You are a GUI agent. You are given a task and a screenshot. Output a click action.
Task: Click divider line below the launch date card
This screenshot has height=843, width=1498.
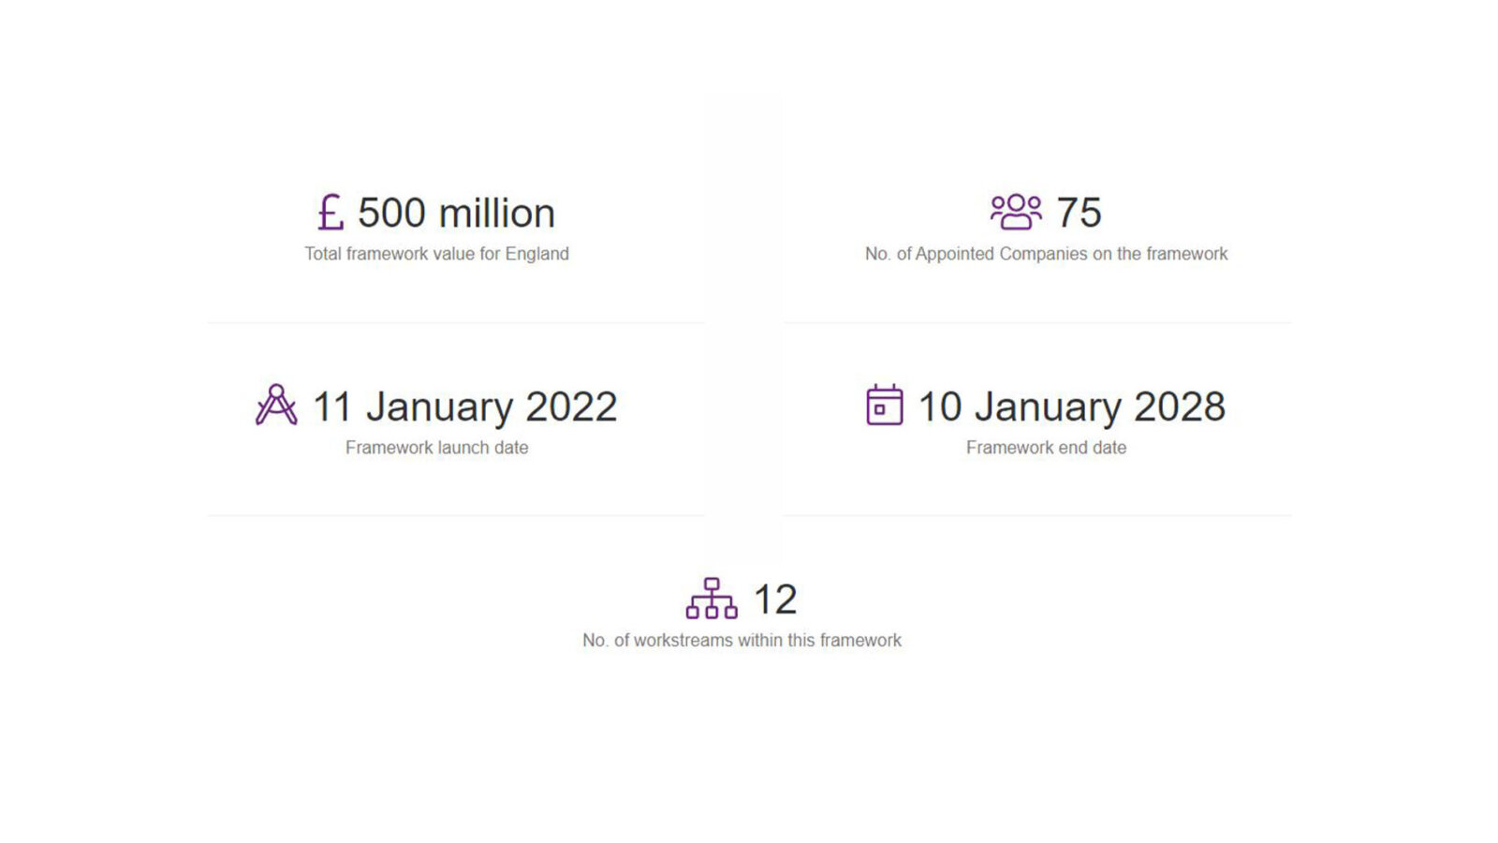(456, 515)
